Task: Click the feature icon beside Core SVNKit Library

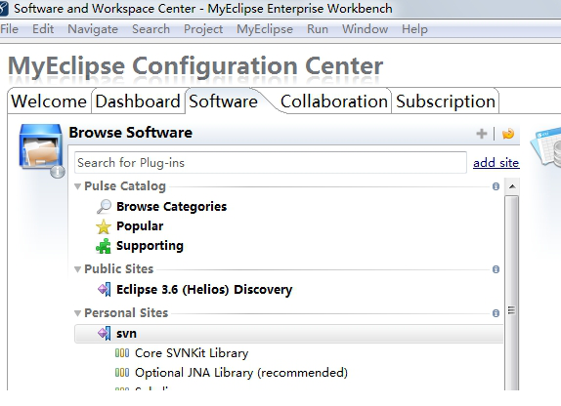Action: point(122,353)
